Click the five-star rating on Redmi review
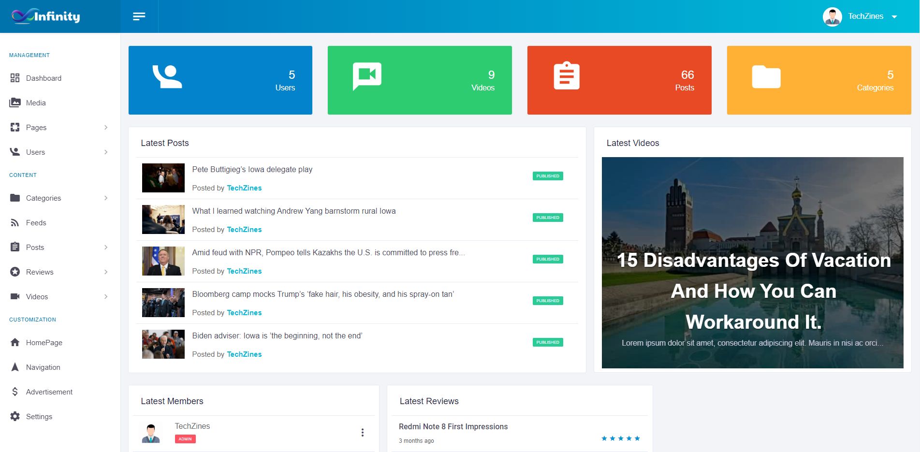 pyautogui.click(x=620, y=438)
